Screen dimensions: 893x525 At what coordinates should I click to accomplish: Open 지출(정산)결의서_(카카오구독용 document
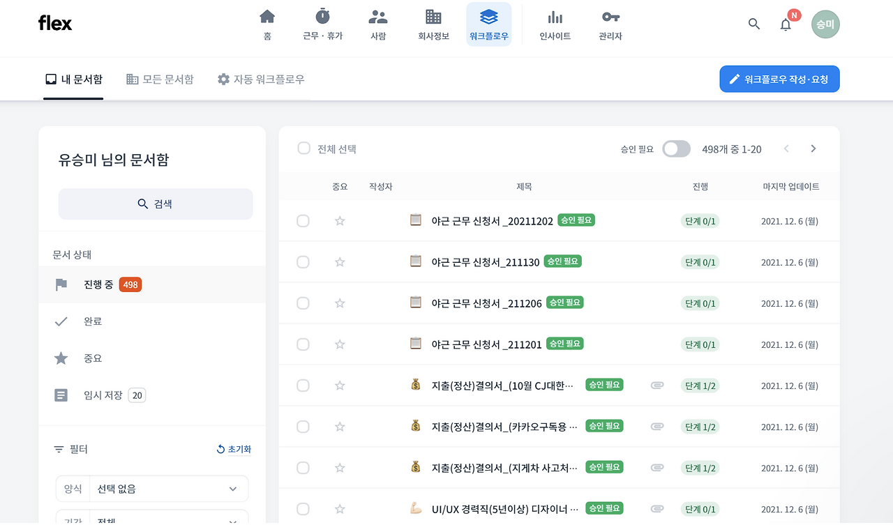click(505, 427)
